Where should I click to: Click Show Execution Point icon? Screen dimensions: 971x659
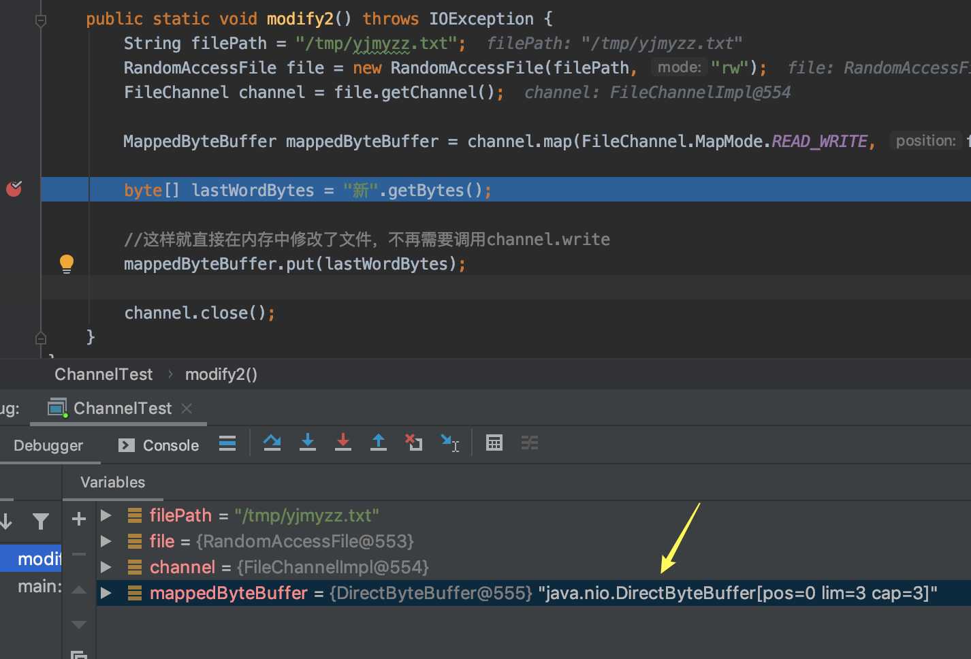[227, 444]
